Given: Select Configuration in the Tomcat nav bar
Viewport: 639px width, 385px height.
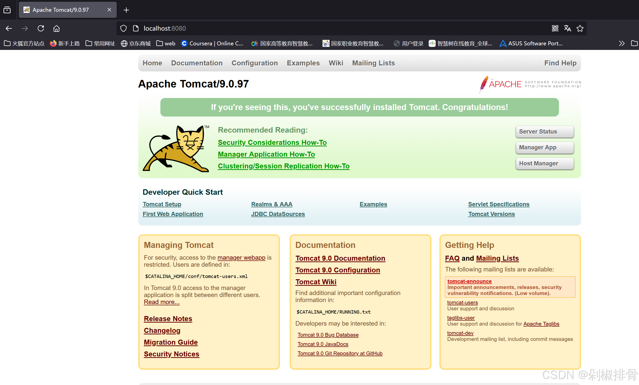Looking at the screenshot, I should pyautogui.click(x=254, y=63).
